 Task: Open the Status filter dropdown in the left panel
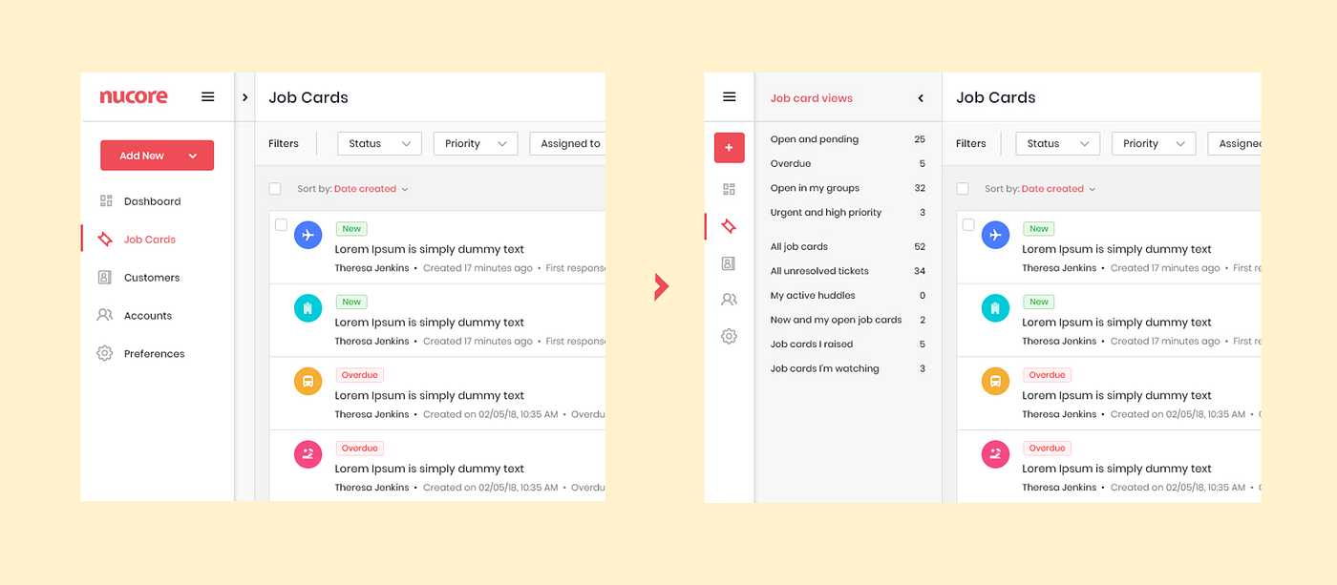(x=380, y=144)
